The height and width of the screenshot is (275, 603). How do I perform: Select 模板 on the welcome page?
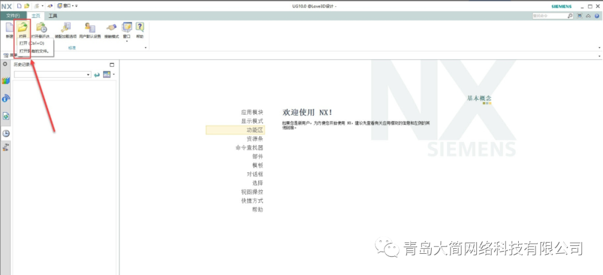click(x=257, y=165)
